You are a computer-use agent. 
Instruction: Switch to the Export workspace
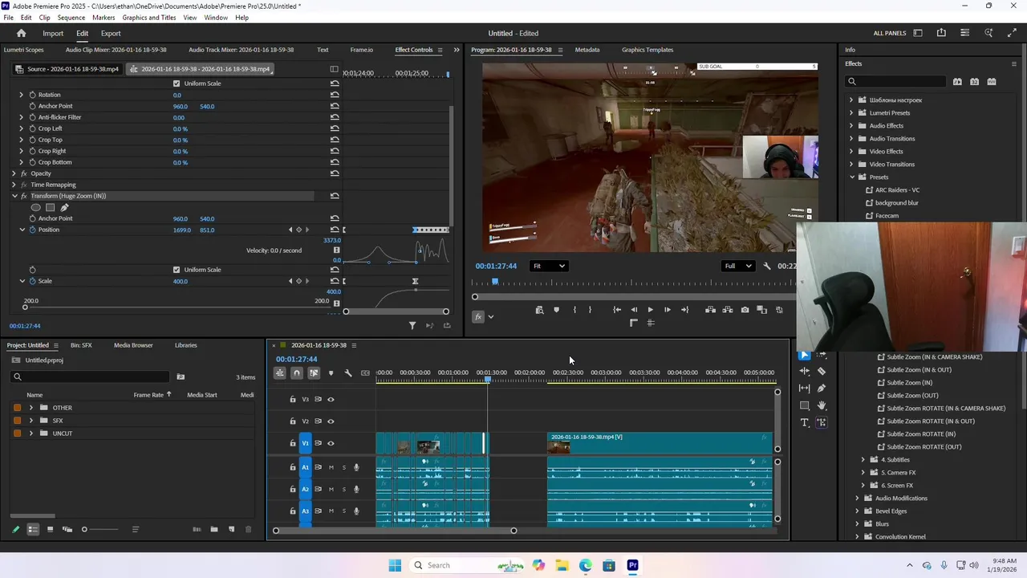[x=111, y=33]
